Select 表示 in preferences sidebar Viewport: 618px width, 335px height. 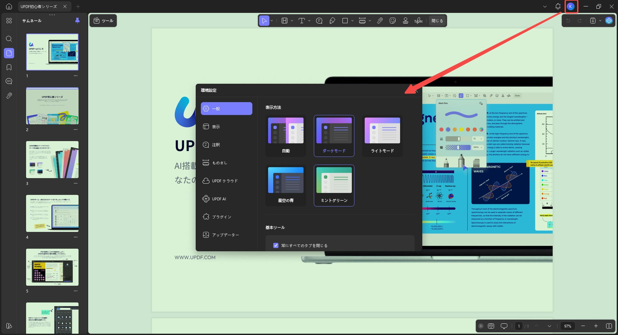click(227, 127)
